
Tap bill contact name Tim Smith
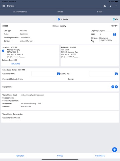(65, 50)
